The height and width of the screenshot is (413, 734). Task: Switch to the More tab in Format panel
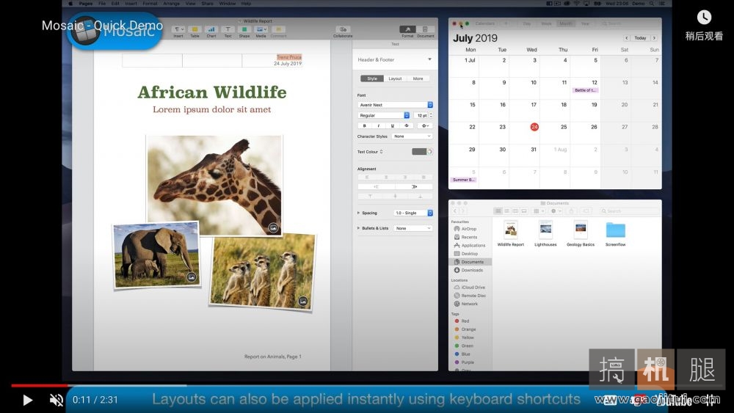[x=418, y=78]
